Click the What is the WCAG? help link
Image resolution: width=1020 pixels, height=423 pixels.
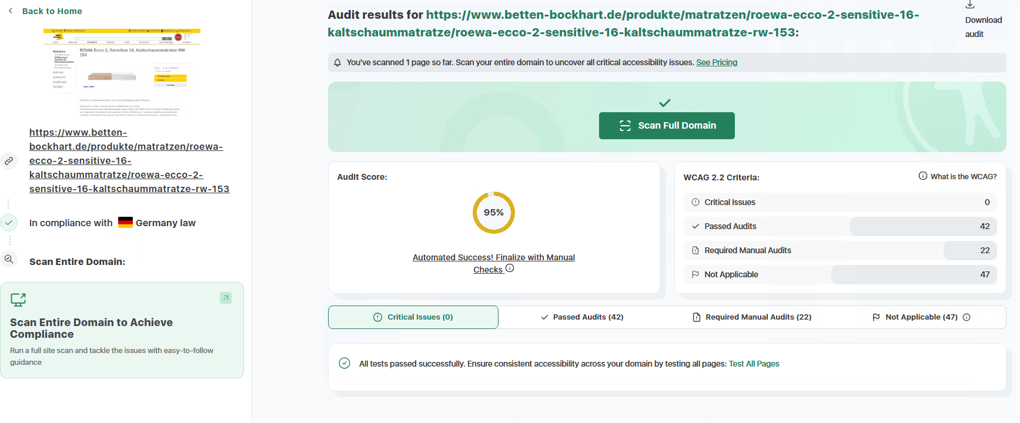(958, 176)
